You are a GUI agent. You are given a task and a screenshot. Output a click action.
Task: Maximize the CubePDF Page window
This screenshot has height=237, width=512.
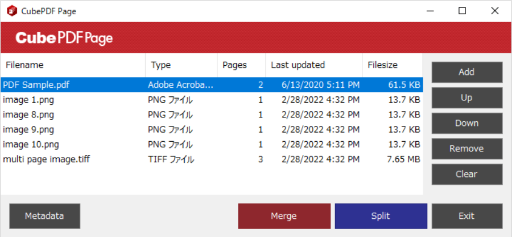(463, 11)
